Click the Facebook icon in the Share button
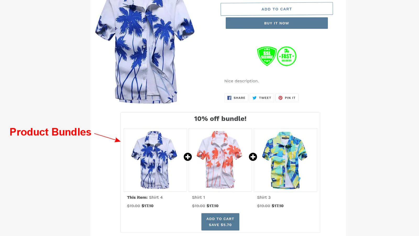Viewport: 419px width, 236px height. [229, 98]
